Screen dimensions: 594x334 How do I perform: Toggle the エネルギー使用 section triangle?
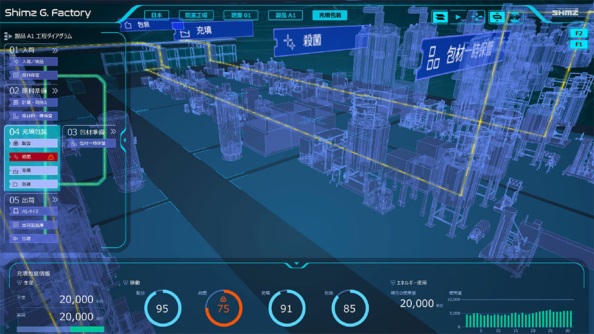[x=393, y=282]
